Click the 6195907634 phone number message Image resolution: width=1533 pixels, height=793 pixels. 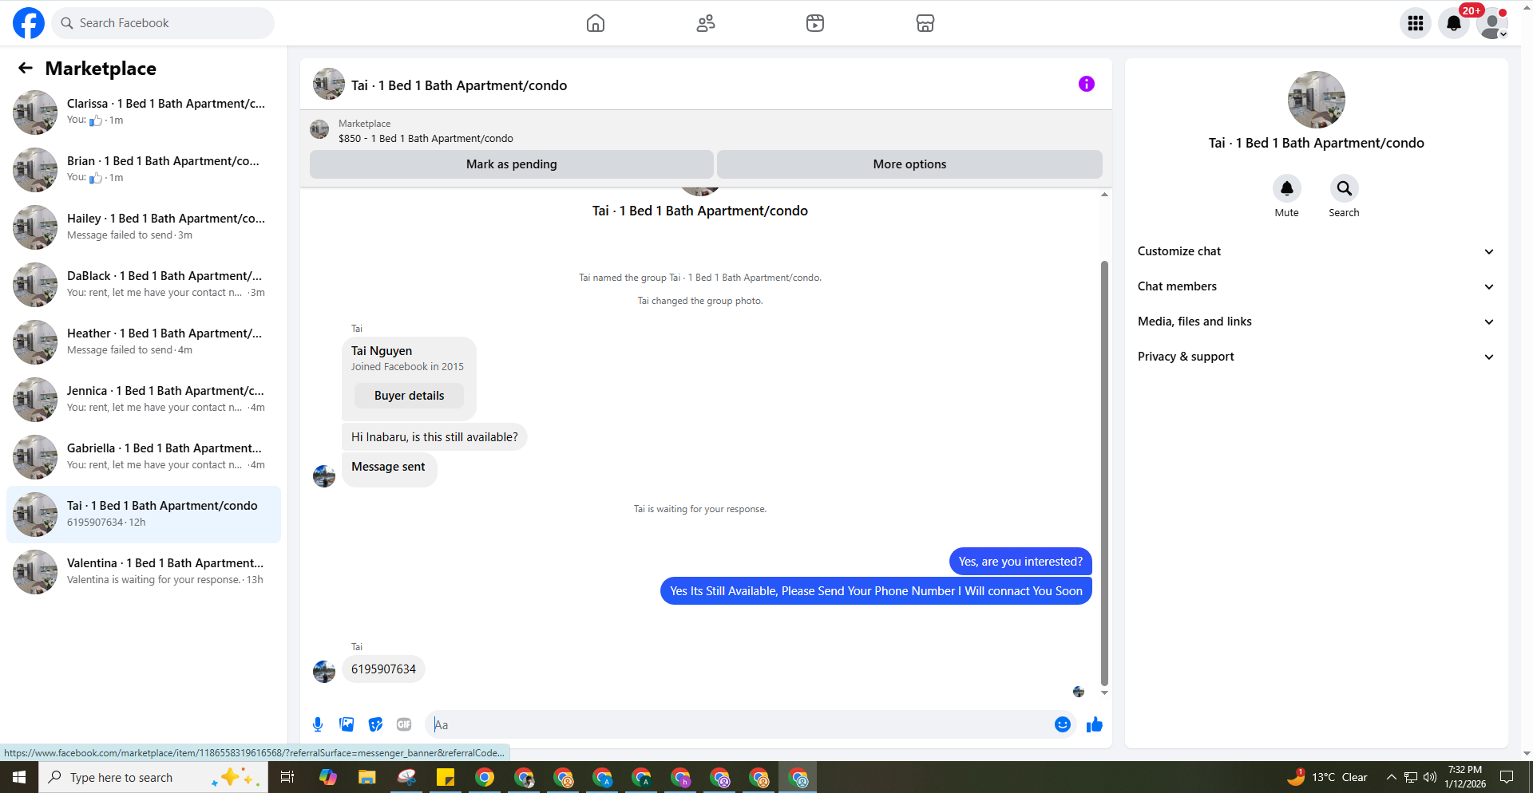383,669
